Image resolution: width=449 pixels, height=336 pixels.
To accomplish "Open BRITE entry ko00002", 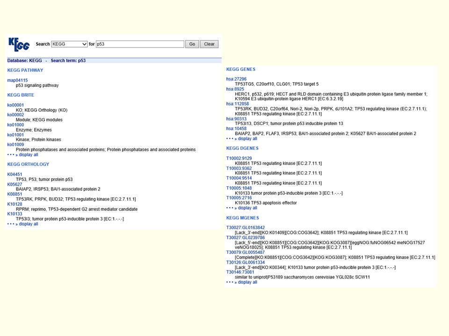I will [15, 115].
